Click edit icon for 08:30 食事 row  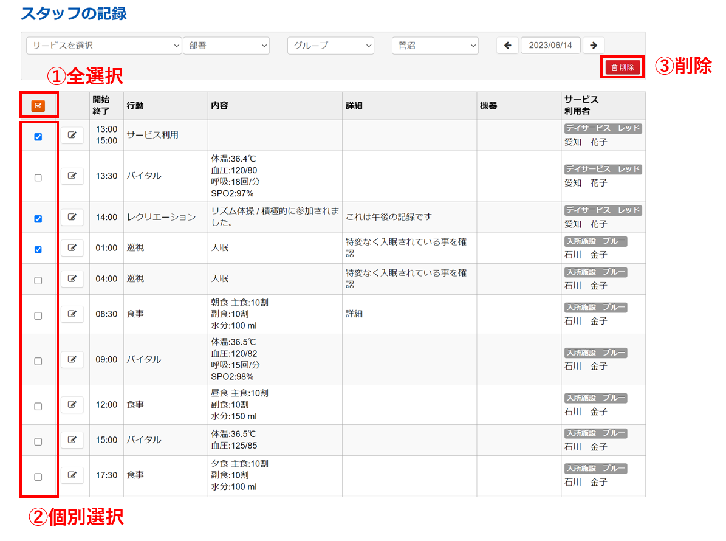tap(72, 314)
